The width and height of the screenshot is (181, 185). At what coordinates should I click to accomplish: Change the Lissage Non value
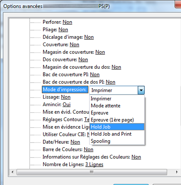(66, 97)
